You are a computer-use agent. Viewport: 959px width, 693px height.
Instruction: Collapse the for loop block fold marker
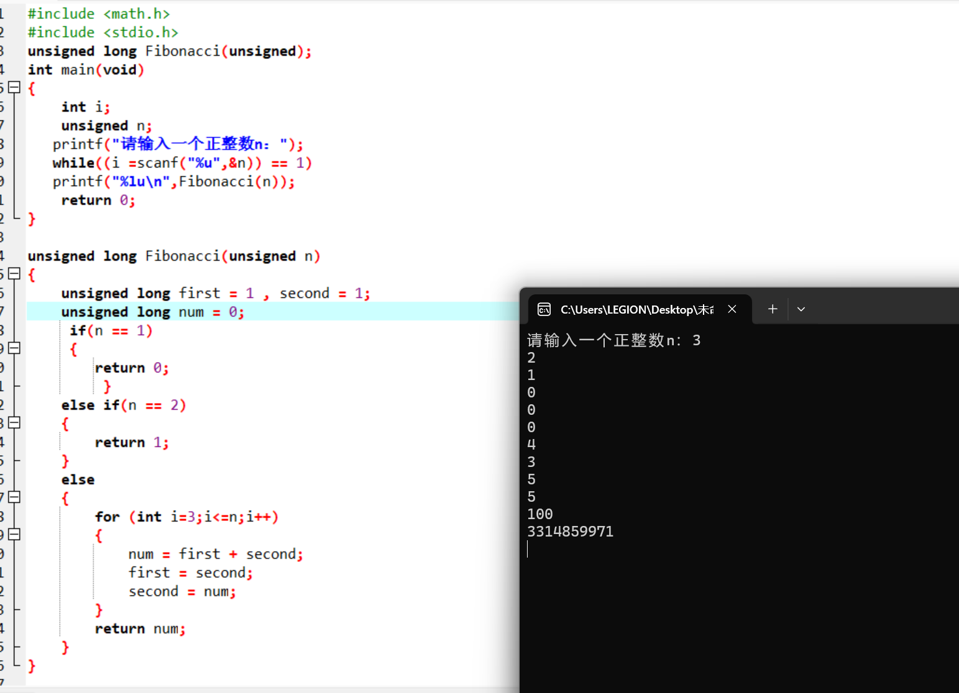tap(14, 535)
